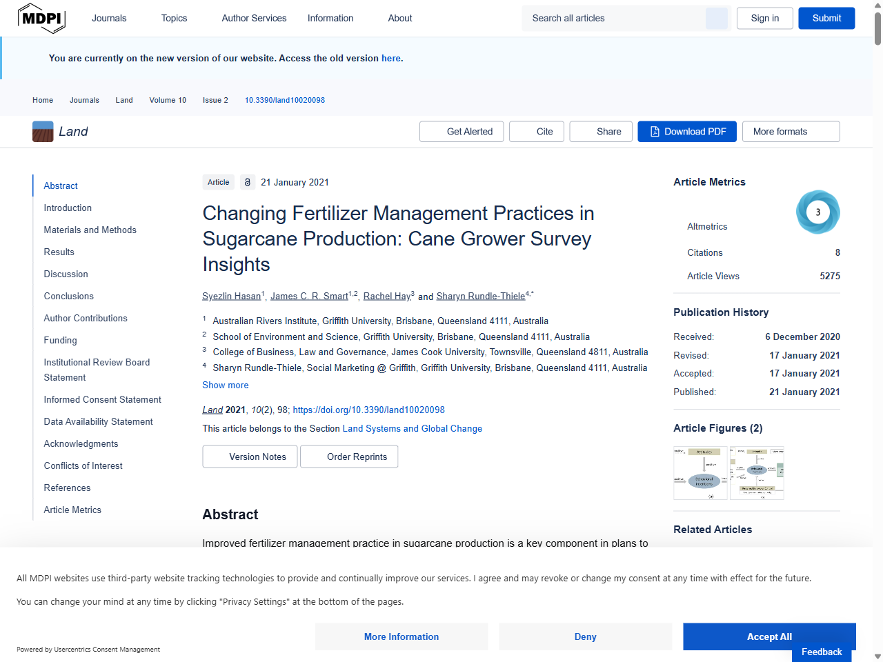This screenshot has width=883, height=662.
Task: Open the Topics navigation dropdown
Action: pos(173,18)
